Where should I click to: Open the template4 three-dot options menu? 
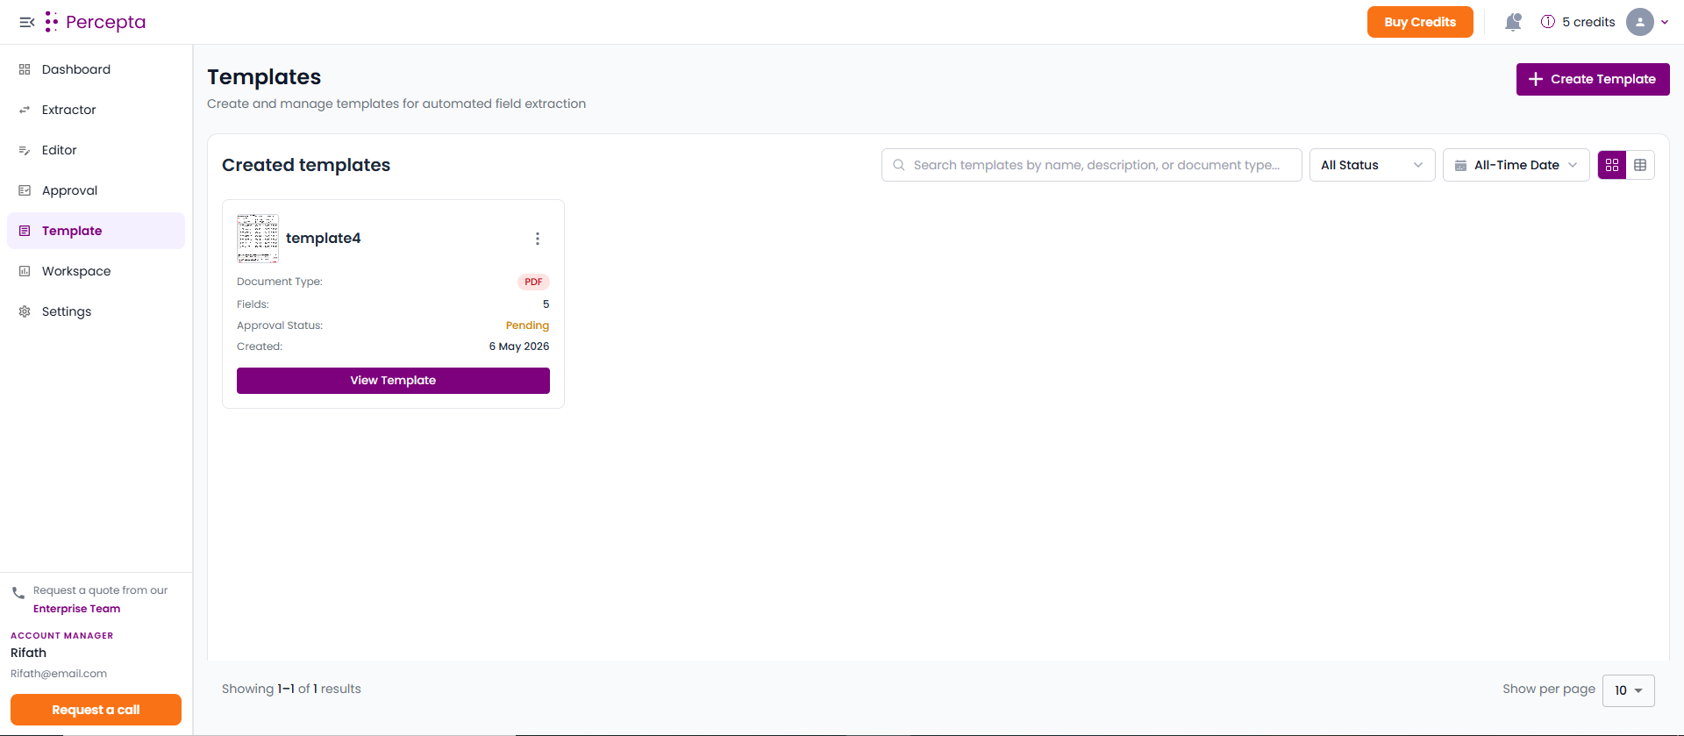click(x=538, y=239)
